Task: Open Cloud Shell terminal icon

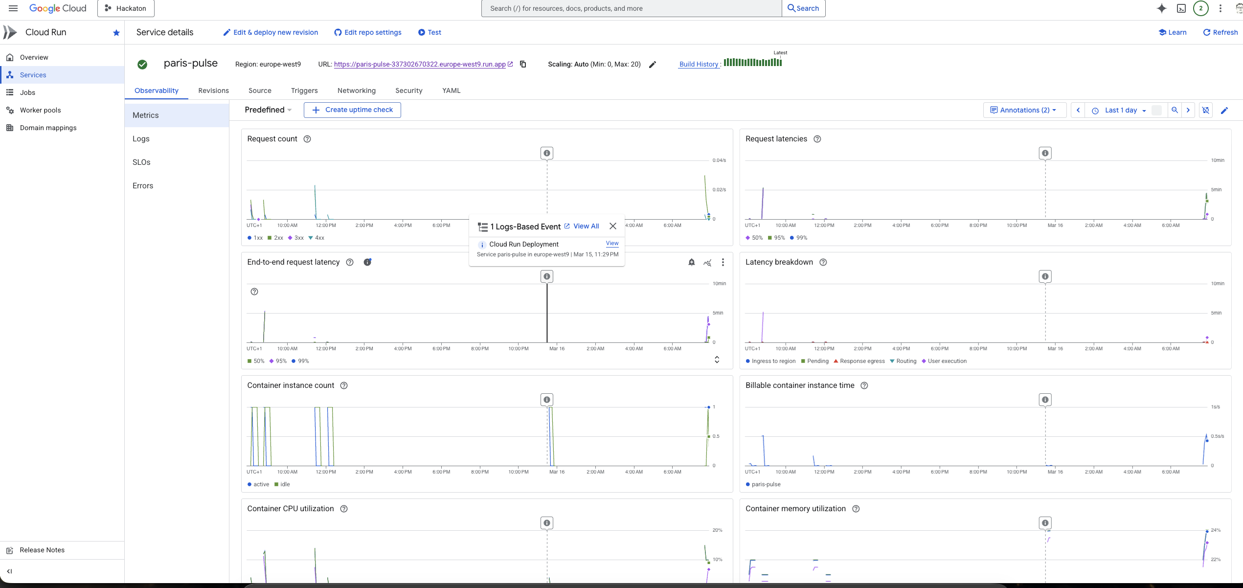Action: [x=1181, y=8]
